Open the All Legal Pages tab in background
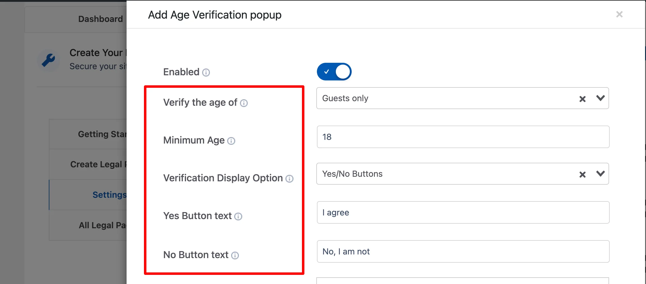Screen dimensions: 646x284 pos(88,225)
